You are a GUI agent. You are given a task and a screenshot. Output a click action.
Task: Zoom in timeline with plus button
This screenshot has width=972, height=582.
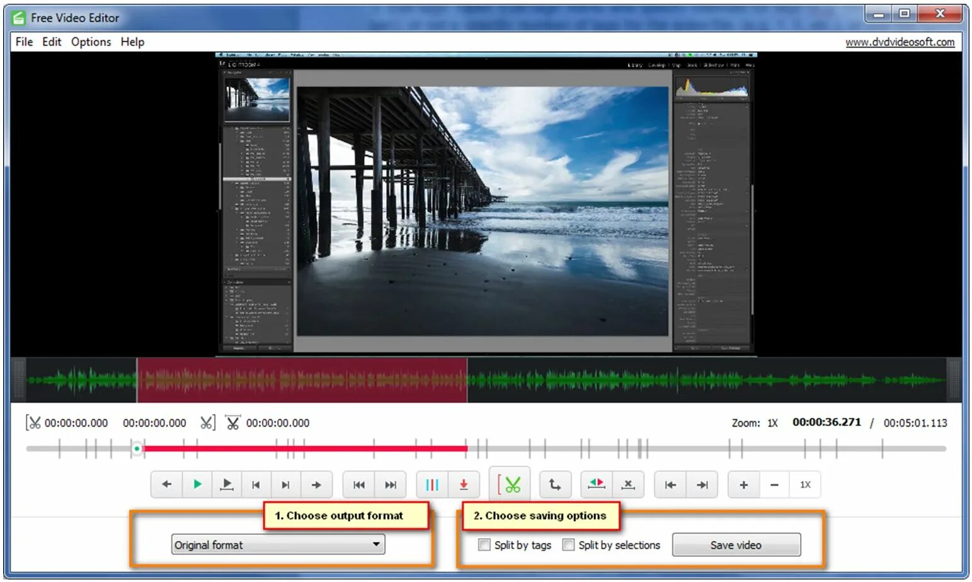click(x=744, y=484)
